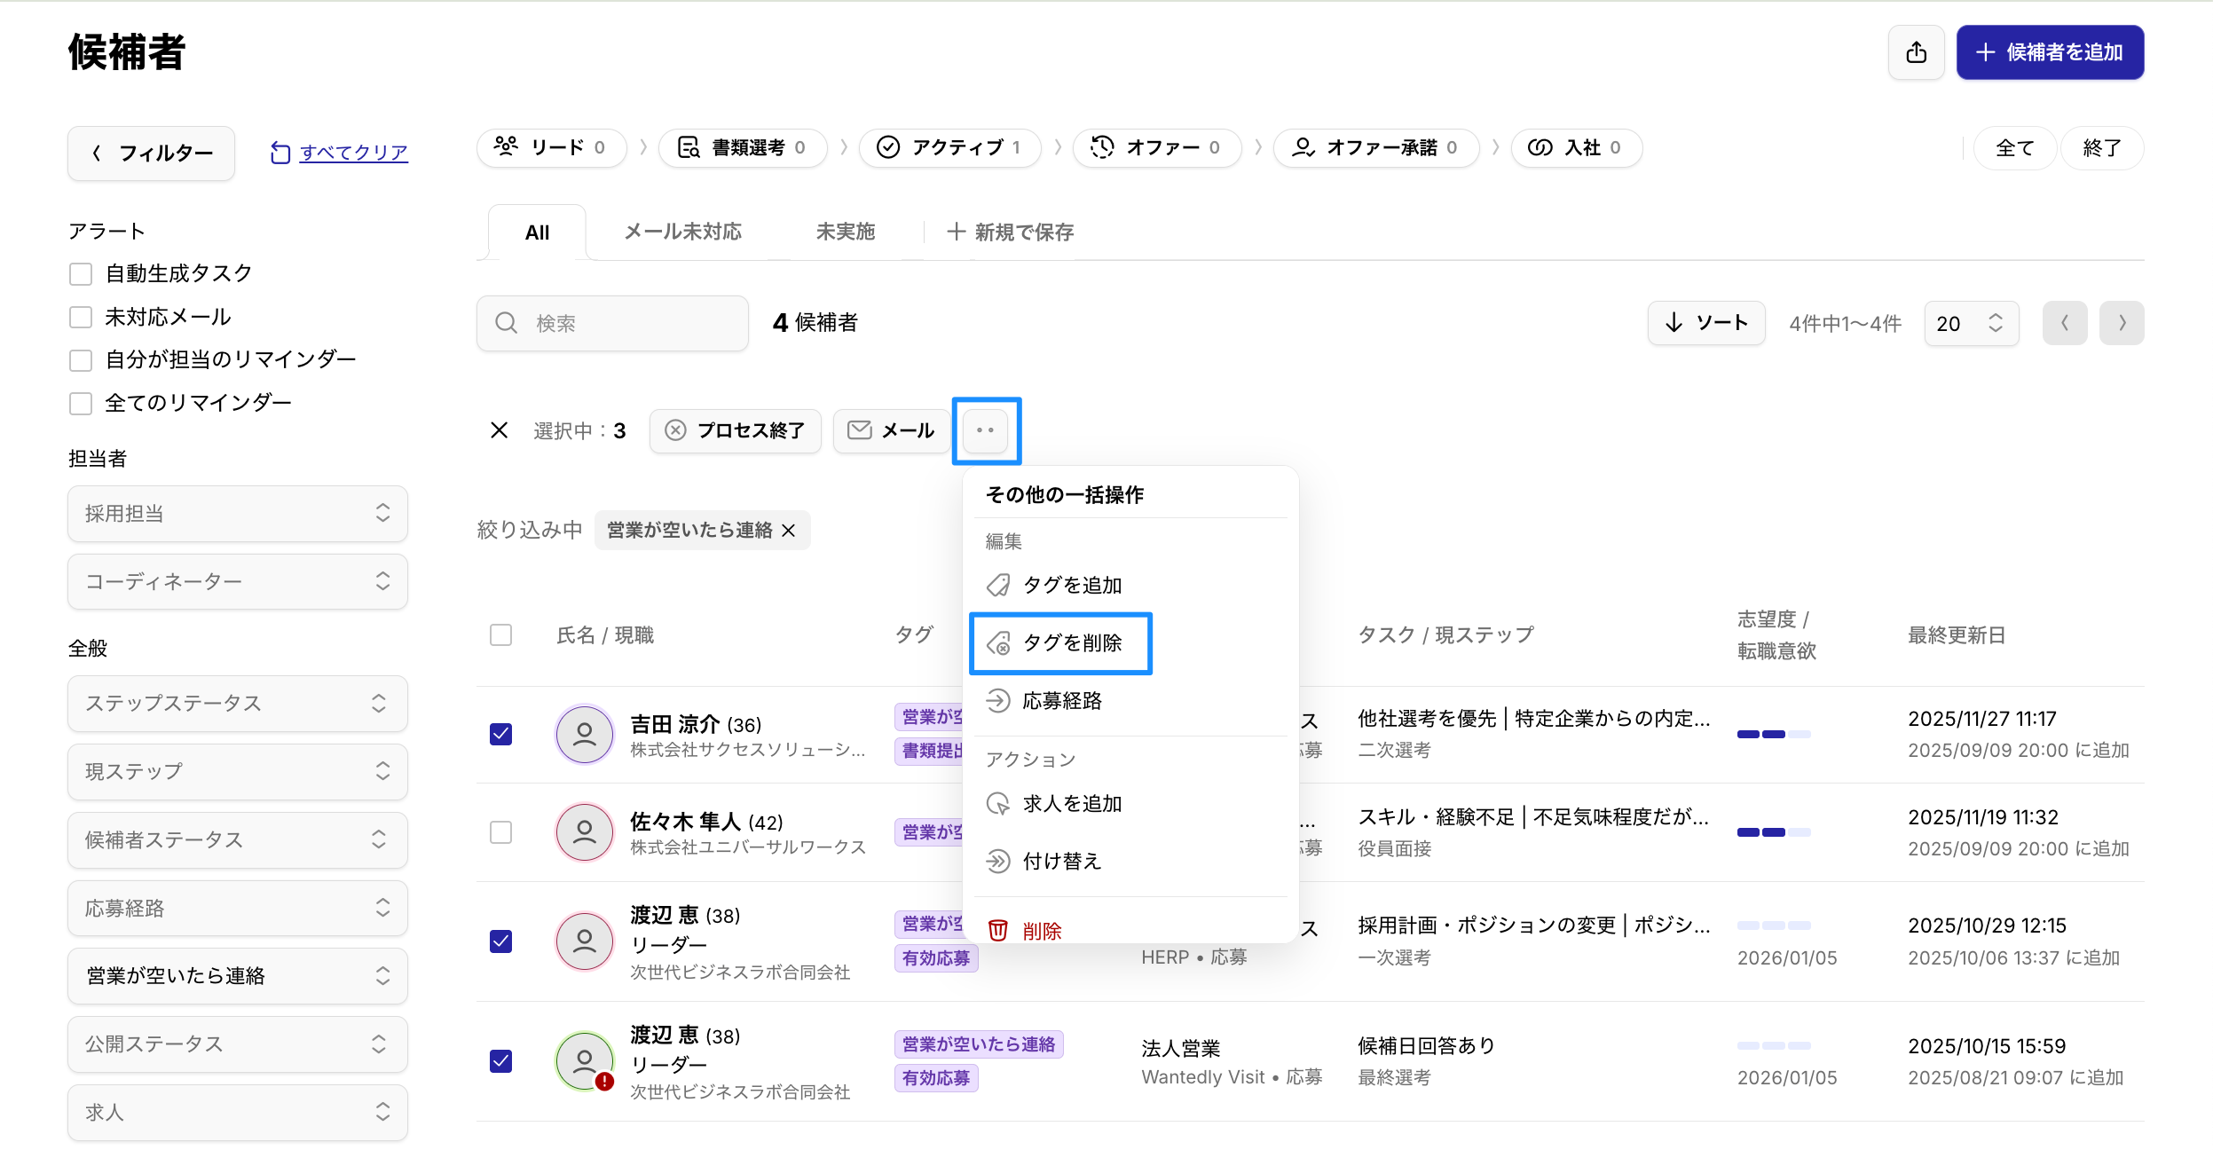
Task: Enable the 自動生成タスク checkbox
Action: coord(81,274)
